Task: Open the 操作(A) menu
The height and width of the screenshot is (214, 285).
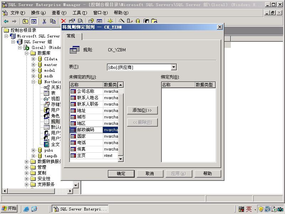Action: [38, 13]
